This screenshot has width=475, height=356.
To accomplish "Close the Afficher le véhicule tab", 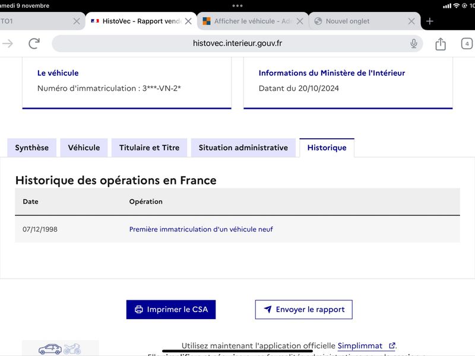I will [300, 21].
